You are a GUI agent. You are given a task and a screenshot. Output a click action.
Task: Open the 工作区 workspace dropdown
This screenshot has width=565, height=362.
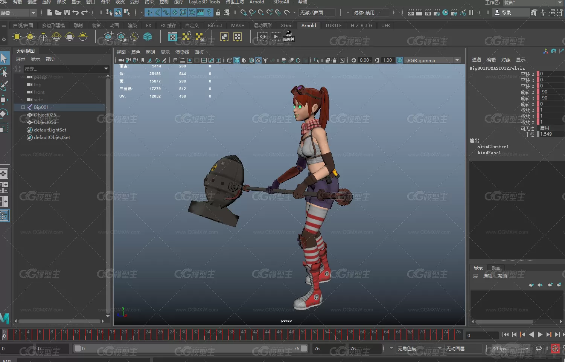(x=533, y=3)
